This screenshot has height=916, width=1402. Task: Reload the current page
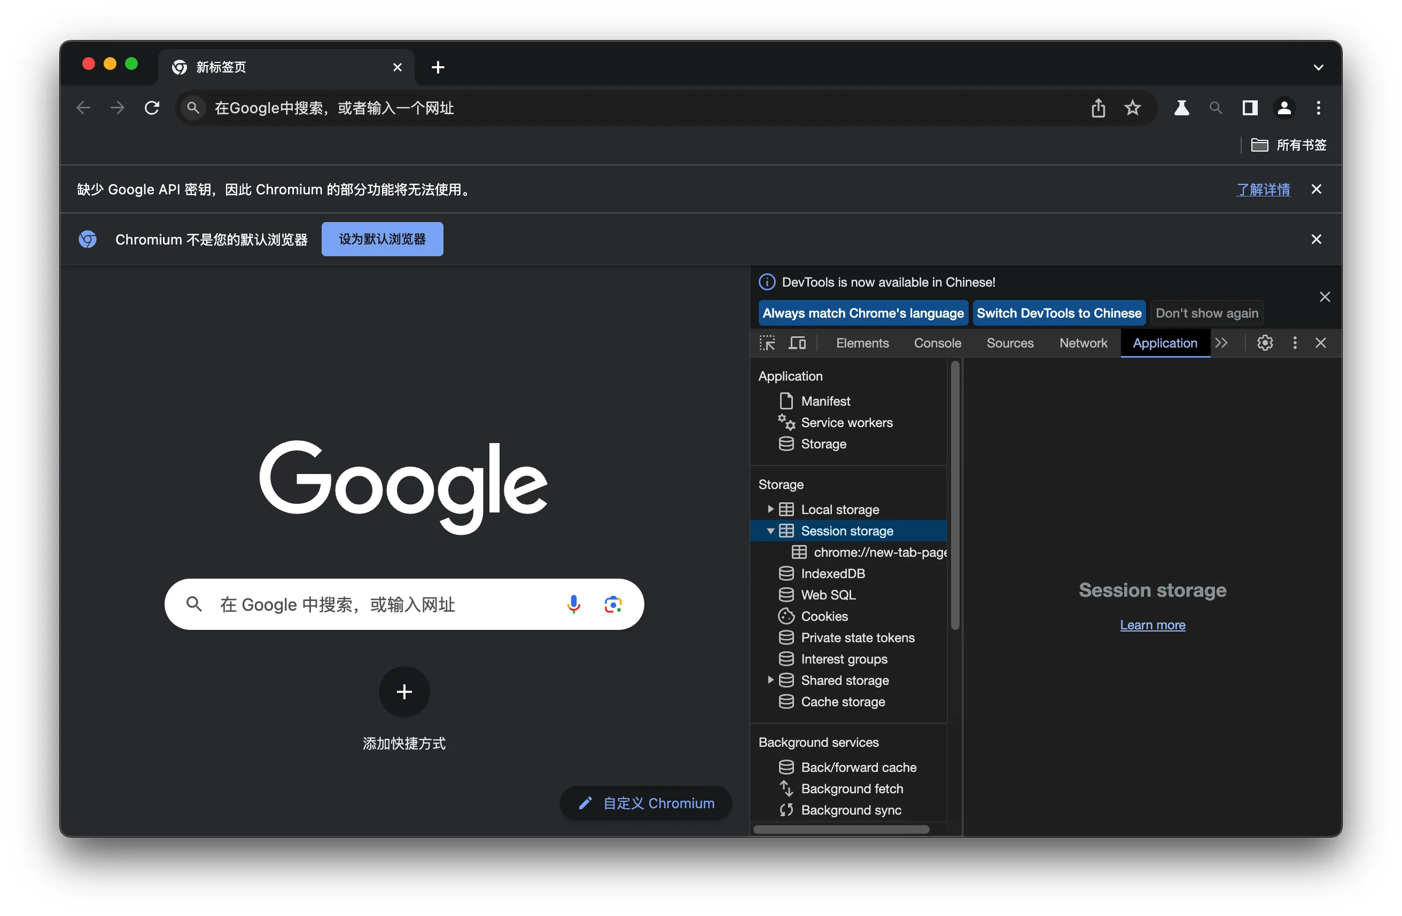152,108
